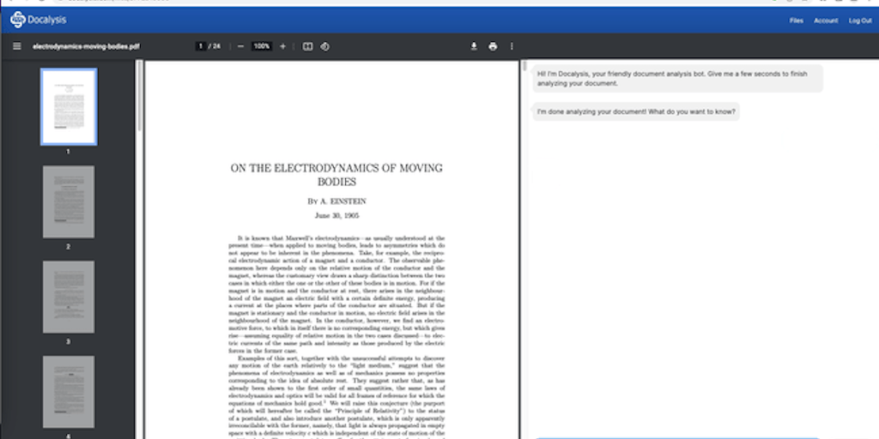The image size is (879, 439).
Task: Toggle the PDF sidebar hamburger menu
Action: coord(16,46)
